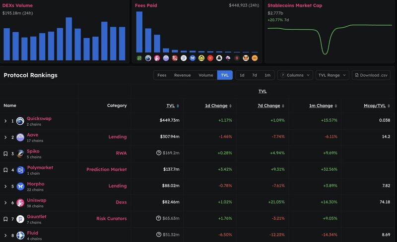397x242 pixels.
Task: Open the Dexs category link for Uniswap
Action: [x=121, y=202]
